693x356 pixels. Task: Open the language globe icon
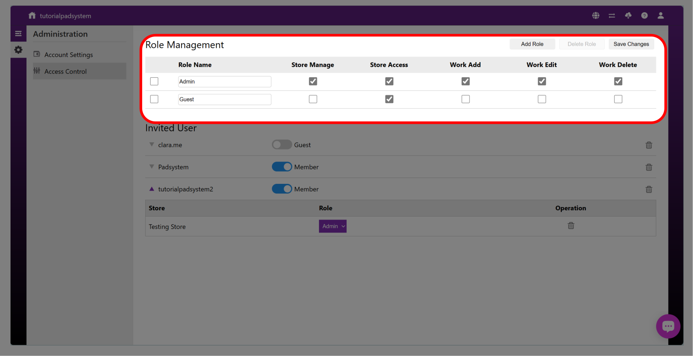[x=596, y=16]
